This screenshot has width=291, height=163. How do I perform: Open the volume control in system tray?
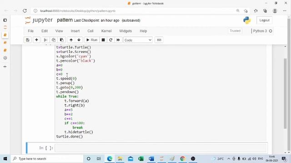[255, 159]
